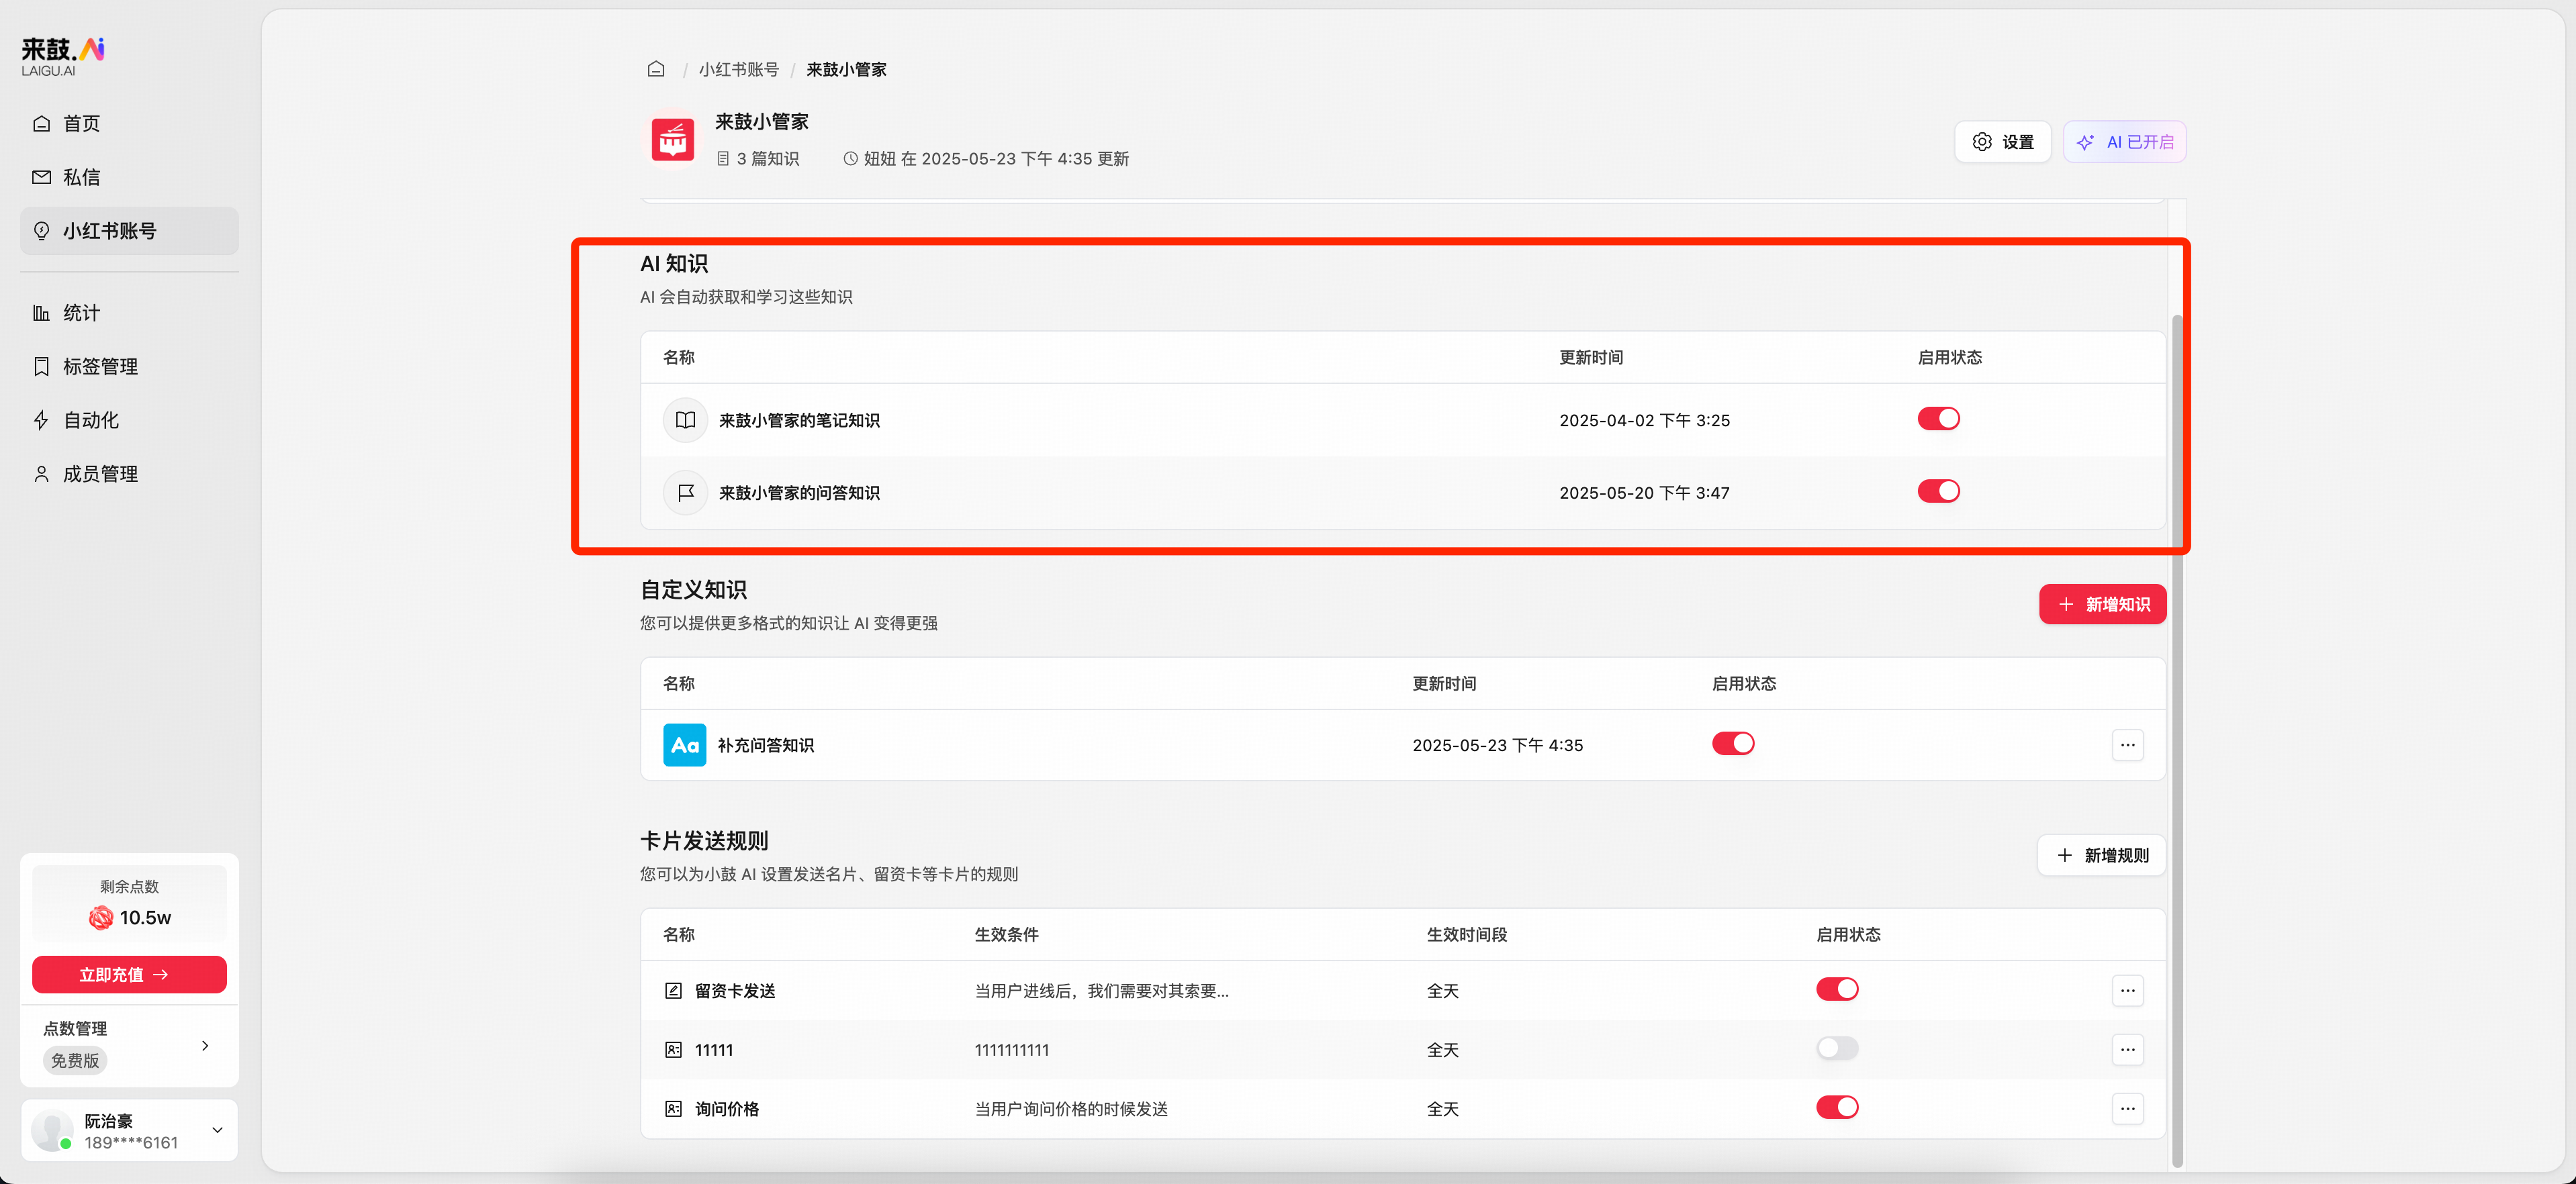This screenshot has height=1184, width=2576.
Task: Click the 来鼓 AI logo
Action: pos(63,56)
